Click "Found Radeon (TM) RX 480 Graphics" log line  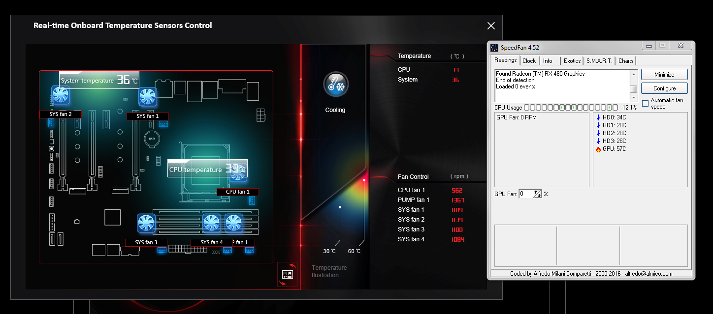(540, 74)
